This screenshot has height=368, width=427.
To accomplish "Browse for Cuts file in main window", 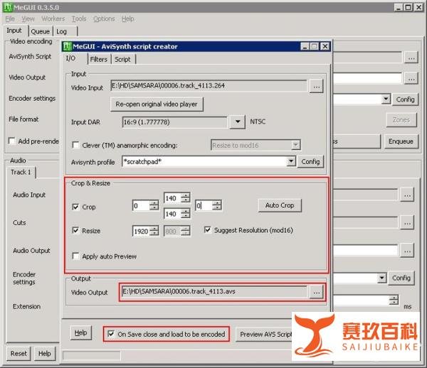I will (x=407, y=223).
